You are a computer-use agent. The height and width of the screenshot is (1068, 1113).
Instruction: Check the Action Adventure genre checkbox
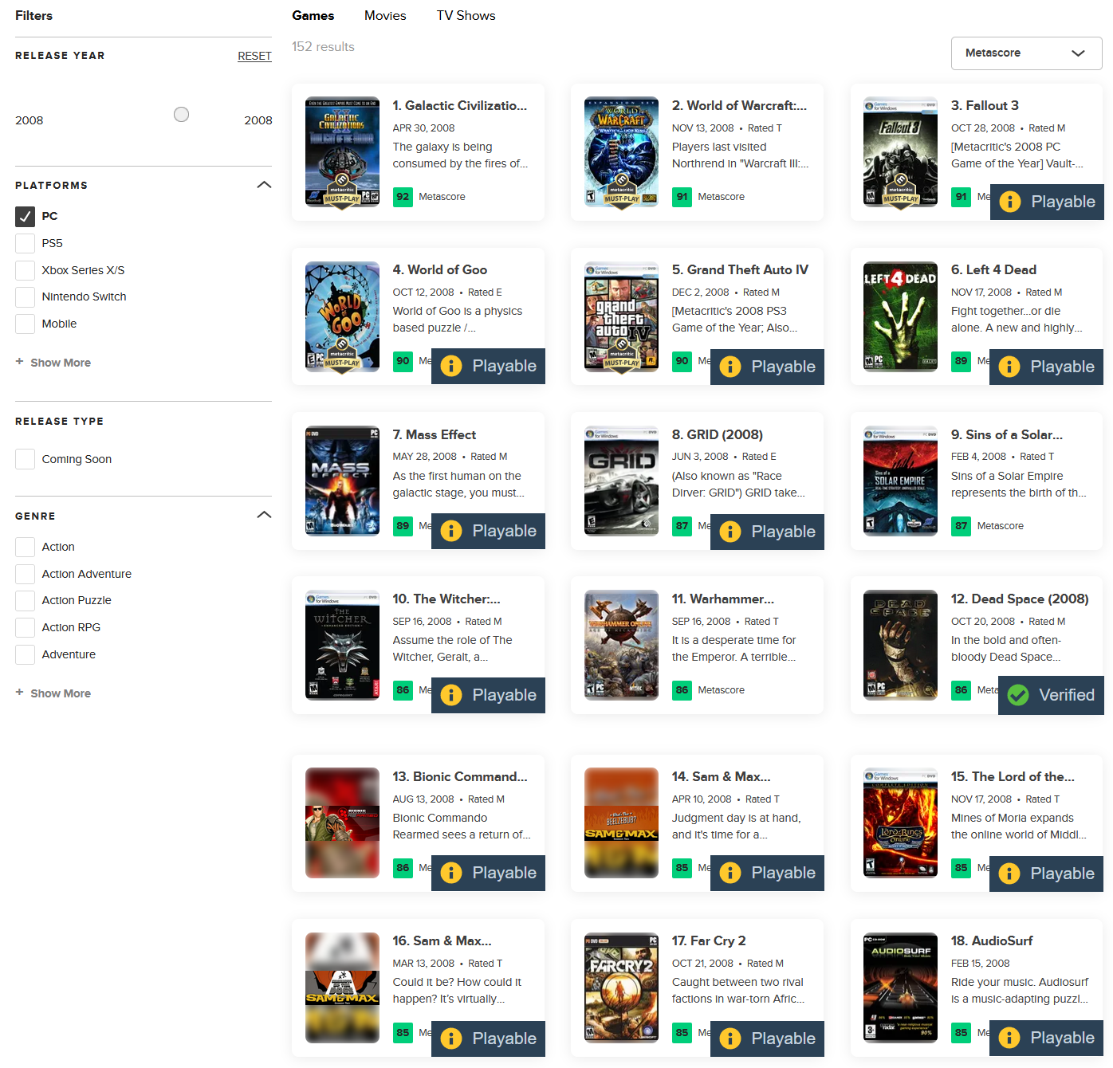tap(25, 574)
